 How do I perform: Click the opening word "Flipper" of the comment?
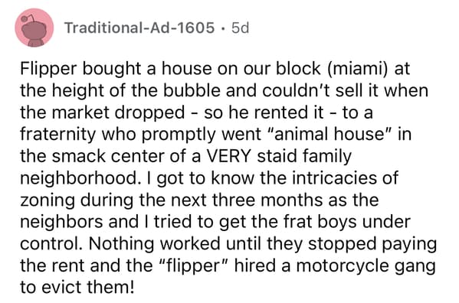point(49,70)
